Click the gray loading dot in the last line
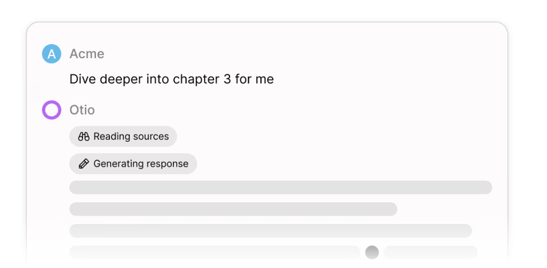The width and height of the screenshot is (547, 268). point(372,253)
